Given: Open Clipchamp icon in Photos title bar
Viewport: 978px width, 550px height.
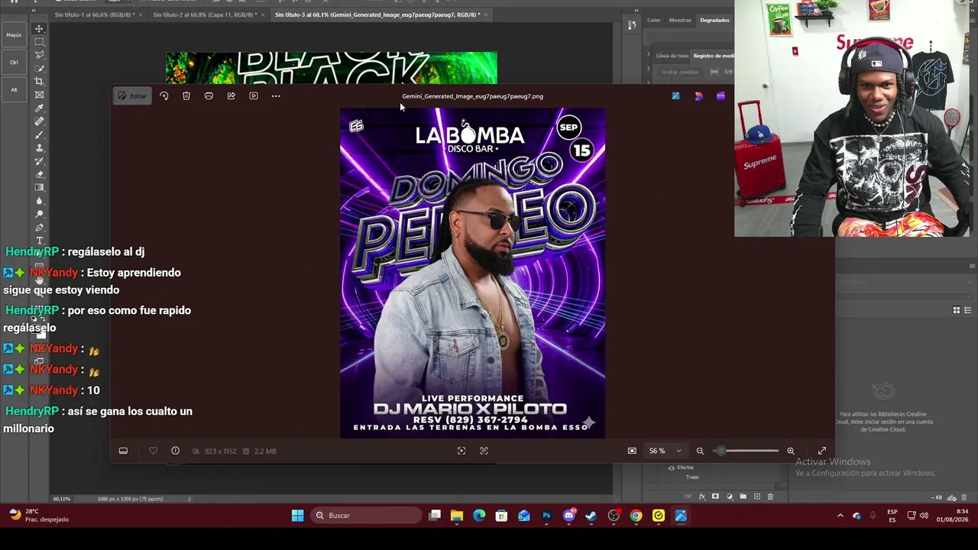Looking at the screenshot, I should click(721, 96).
